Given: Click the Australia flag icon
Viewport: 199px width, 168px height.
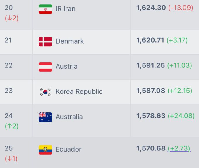Looking at the screenshot, I should [45, 117].
